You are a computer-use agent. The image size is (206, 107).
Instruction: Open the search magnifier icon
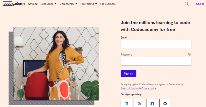(187, 4)
